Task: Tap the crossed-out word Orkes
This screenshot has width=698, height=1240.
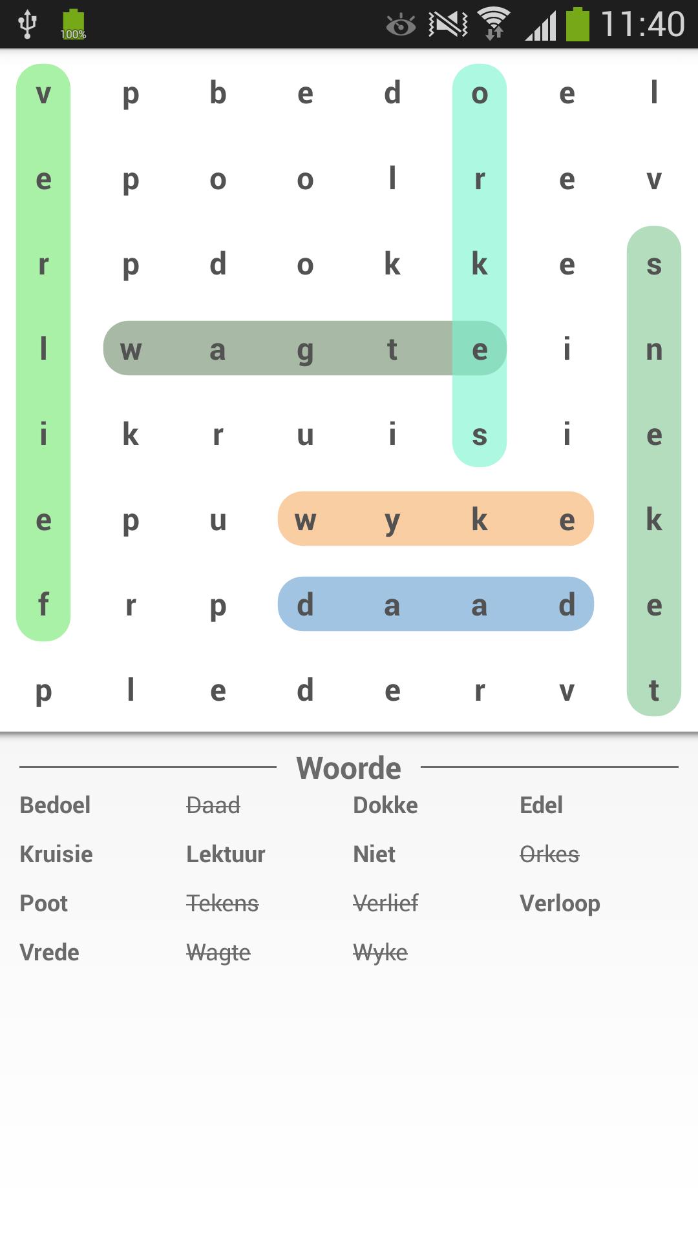Action: click(548, 854)
